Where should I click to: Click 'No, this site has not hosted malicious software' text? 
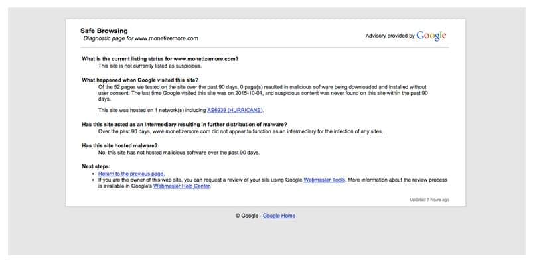pos(179,153)
